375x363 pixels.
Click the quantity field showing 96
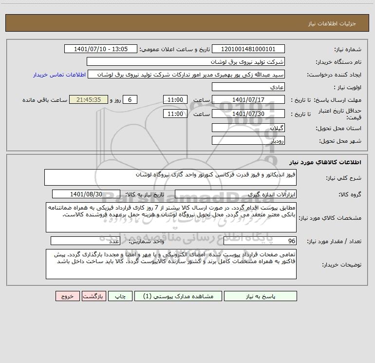(x=260, y=241)
